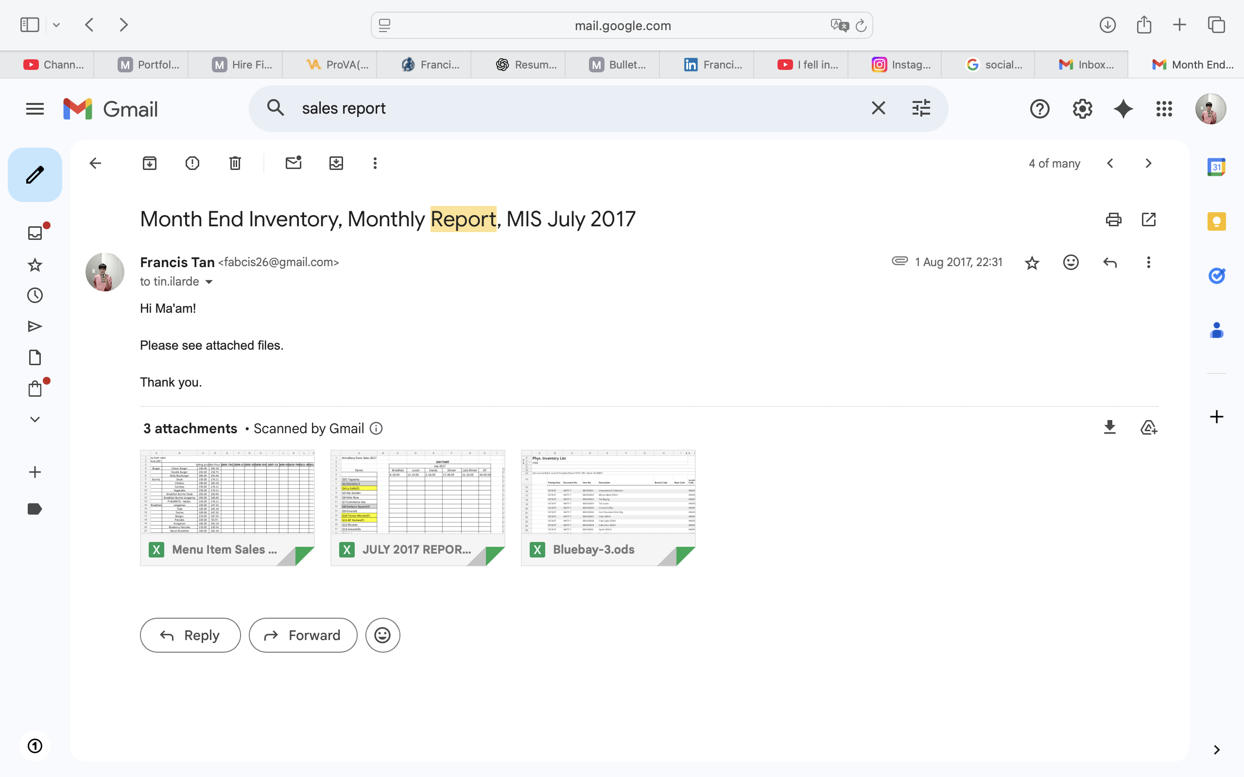Toggle the main menu hamburger
The height and width of the screenshot is (777, 1244).
tap(35, 109)
